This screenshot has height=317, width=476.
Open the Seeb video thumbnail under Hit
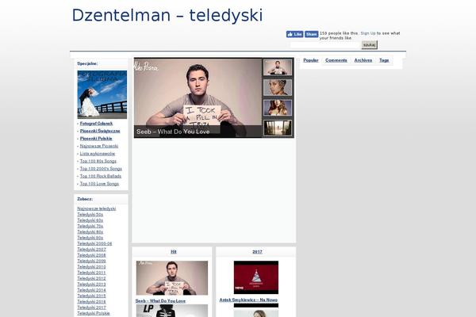pos(172,278)
